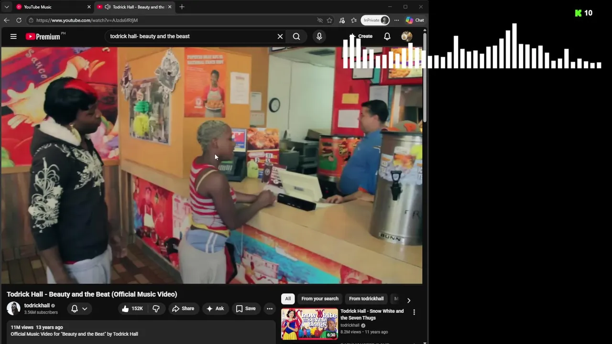Open the Snow White and the Seven Thugs thumbnail
This screenshot has width=612, height=344.
point(309,324)
